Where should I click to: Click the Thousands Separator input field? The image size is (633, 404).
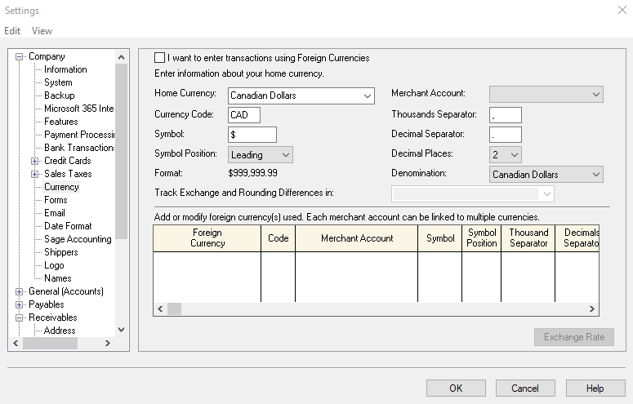505,115
